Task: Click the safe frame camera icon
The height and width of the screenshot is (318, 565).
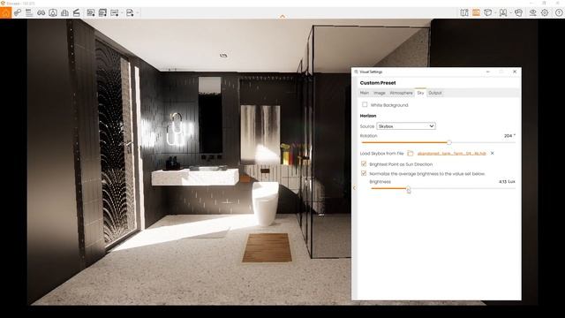Action: [x=53, y=13]
